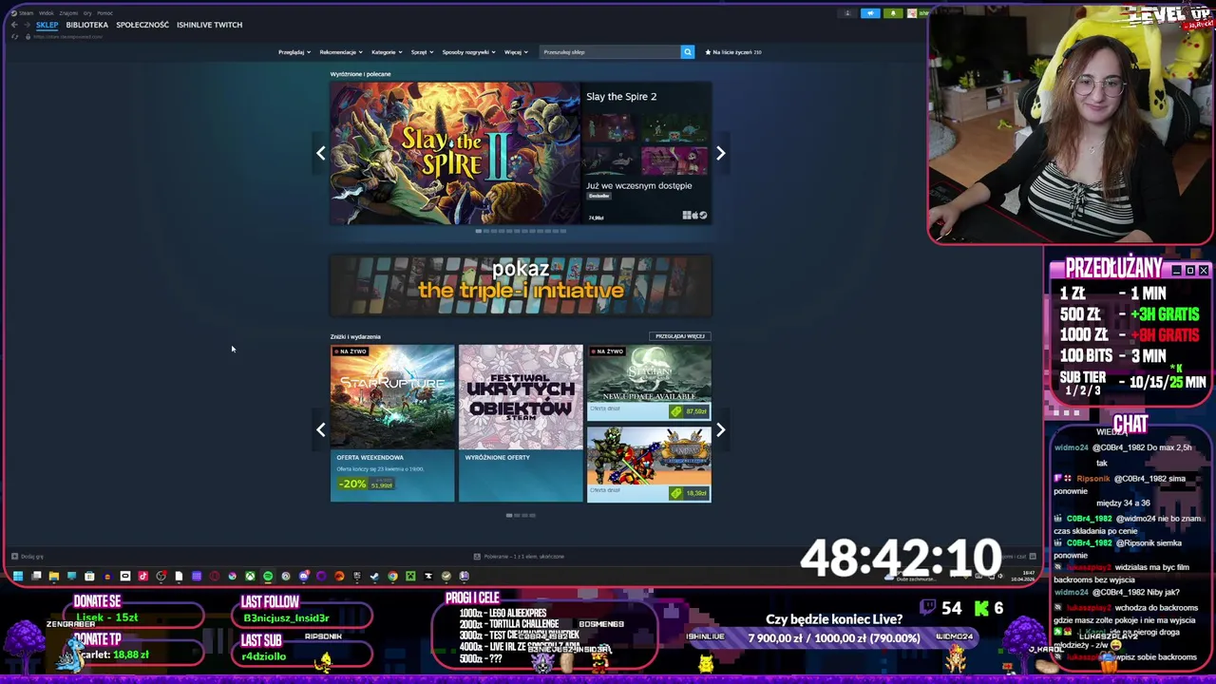Image resolution: width=1216 pixels, height=684 pixels.
Task: Click the Steam store URL bar
Action: point(68,36)
